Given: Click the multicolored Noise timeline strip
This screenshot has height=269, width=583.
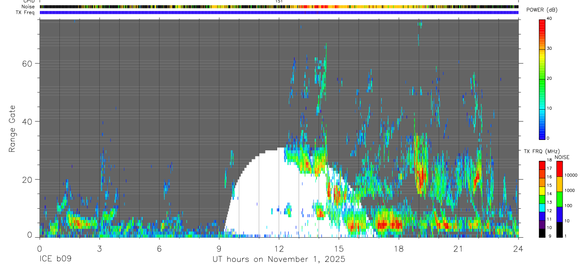Looking at the screenshot, I should click(x=279, y=7).
